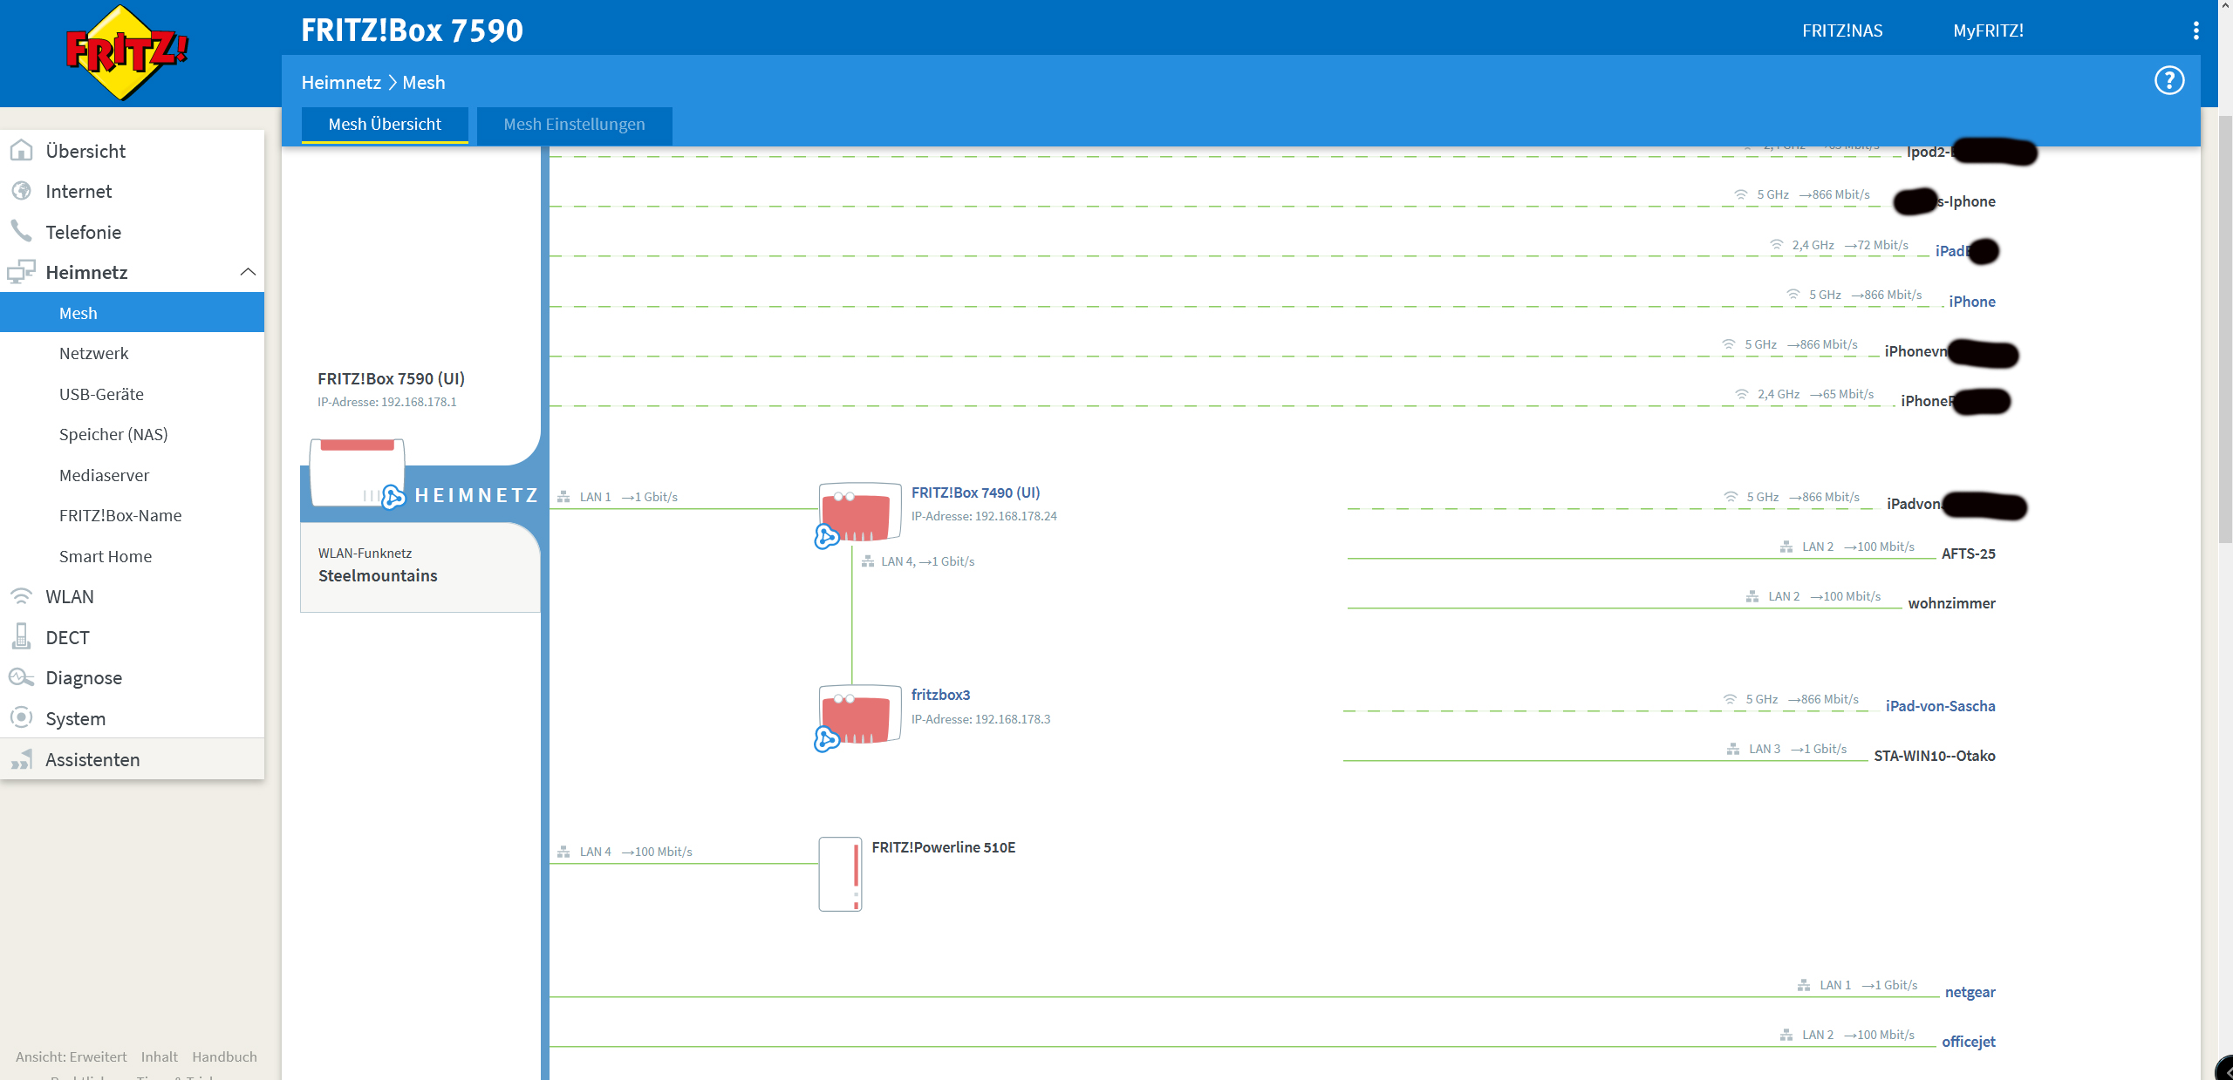The height and width of the screenshot is (1080, 2233).
Task: Click the mesh badge on FRITZ!Box 7590
Action: [x=393, y=496]
